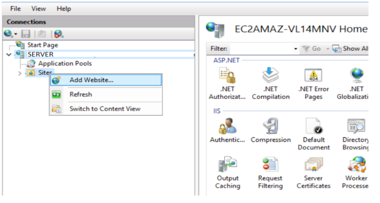The image size is (380, 203).
Task: Select the SERVER node in the tree
Action: 40,54
